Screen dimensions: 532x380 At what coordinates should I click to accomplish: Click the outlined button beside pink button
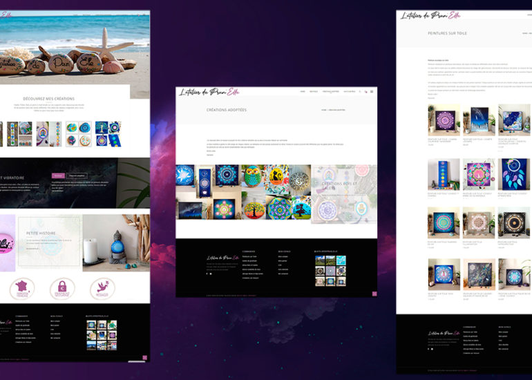(x=77, y=175)
